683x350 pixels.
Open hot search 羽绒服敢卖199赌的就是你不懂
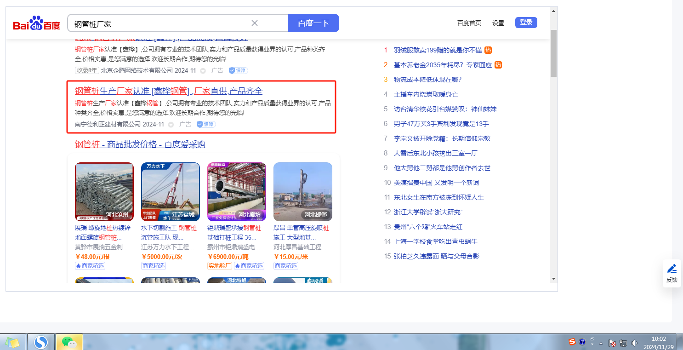pyautogui.click(x=438, y=50)
